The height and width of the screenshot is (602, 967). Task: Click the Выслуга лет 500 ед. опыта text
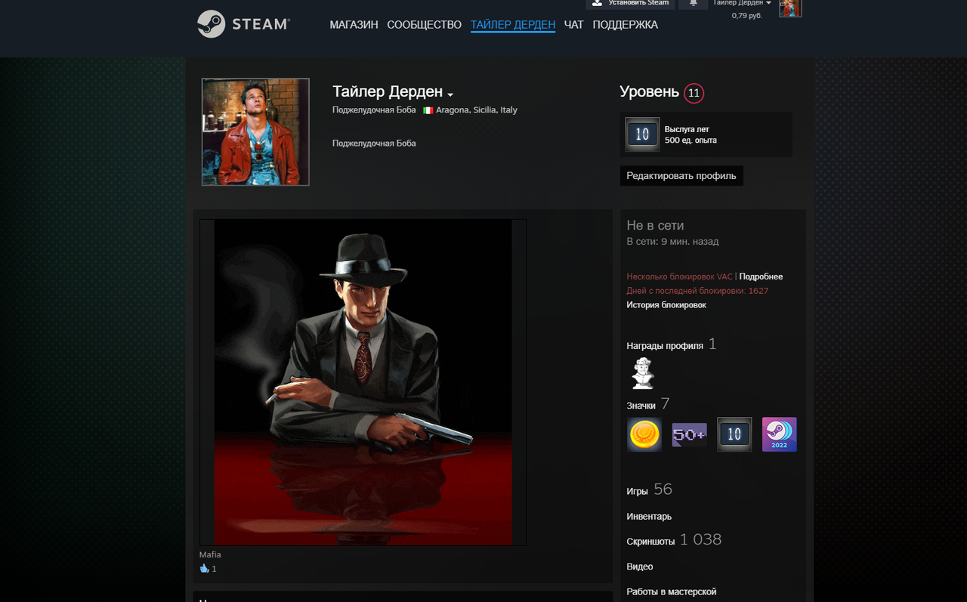690,135
